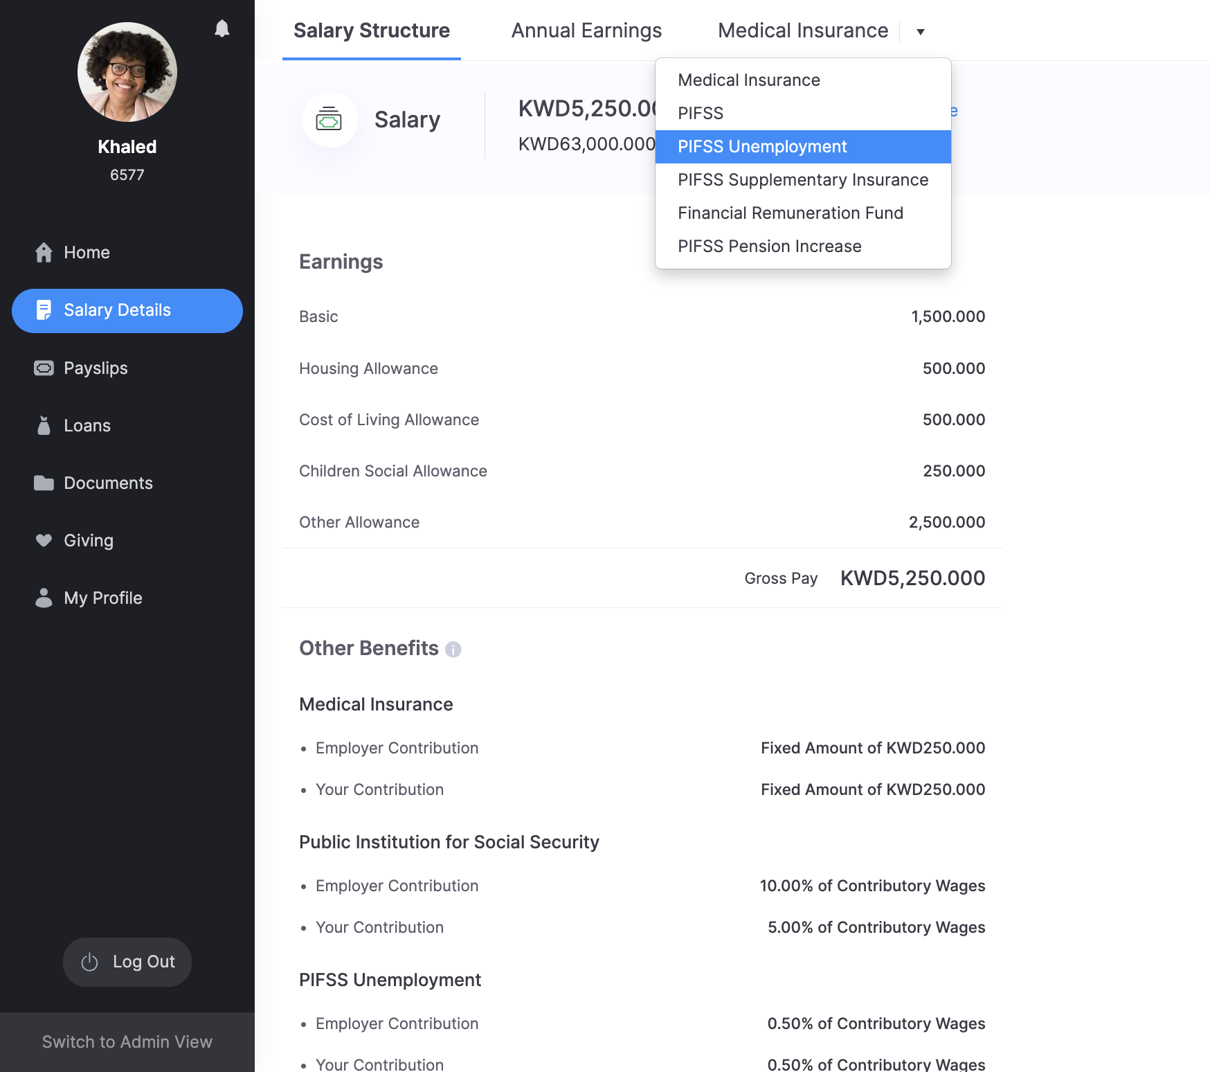Click the Home house icon
The width and height of the screenshot is (1210, 1072).
(44, 253)
